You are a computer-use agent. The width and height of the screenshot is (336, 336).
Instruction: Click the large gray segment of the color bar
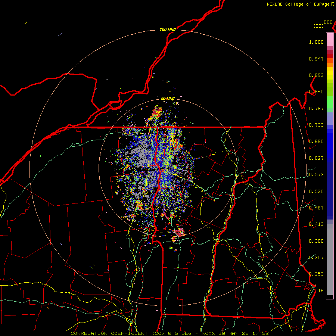(x=330, y=259)
